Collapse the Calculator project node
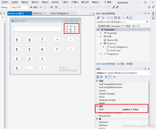This screenshot has height=129, width=156. 98,30
